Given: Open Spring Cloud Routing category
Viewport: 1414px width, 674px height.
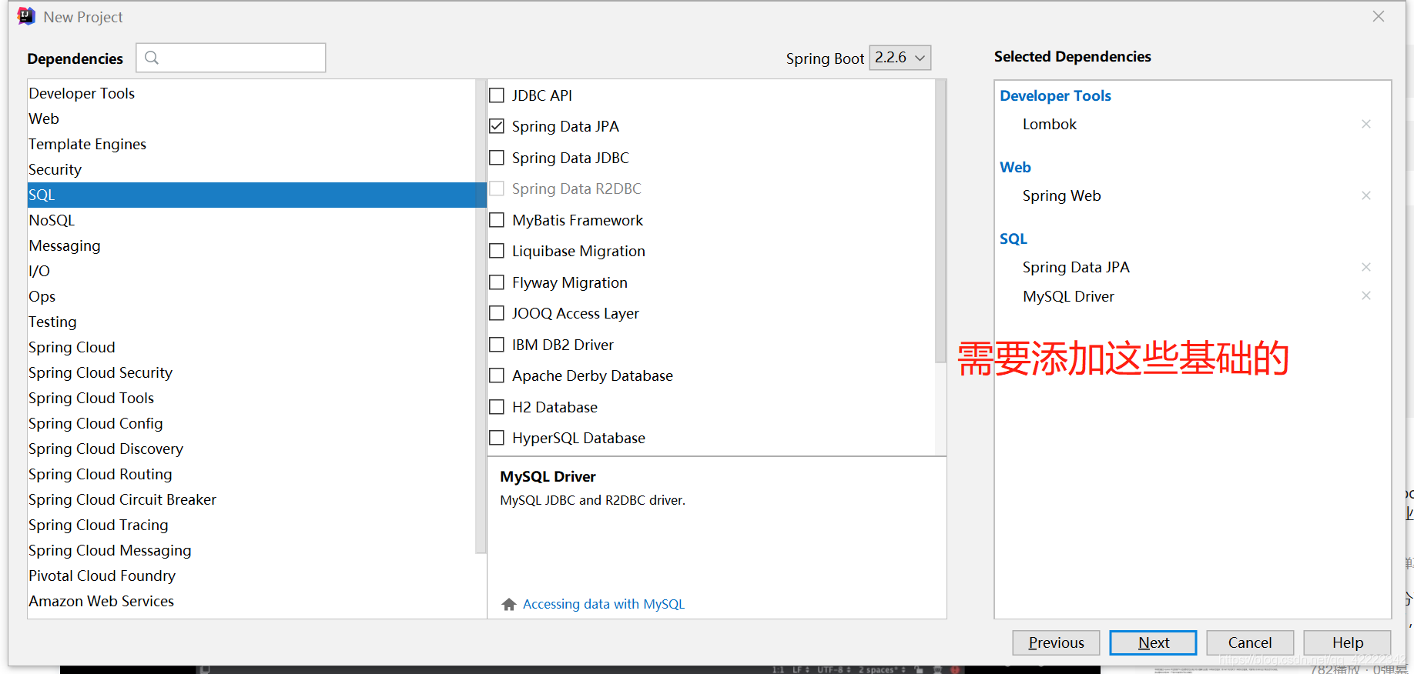Looking at the screenshot, I should [x=251, y=474].
